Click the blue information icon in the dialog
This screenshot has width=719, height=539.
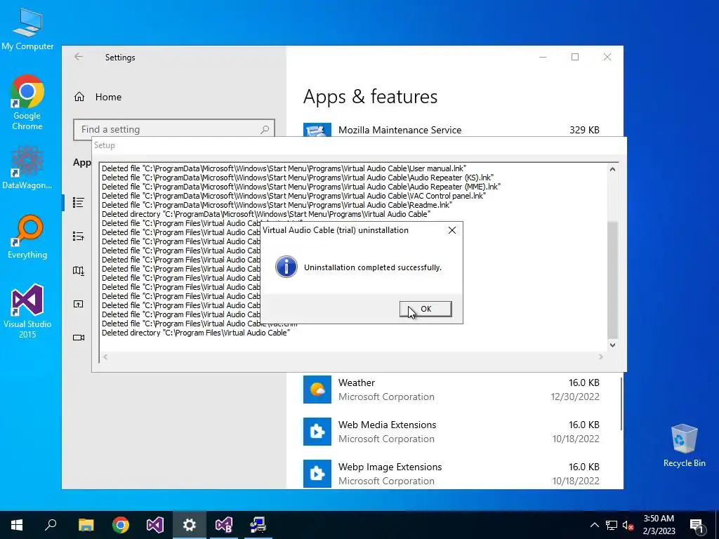(x=286, y=267)
